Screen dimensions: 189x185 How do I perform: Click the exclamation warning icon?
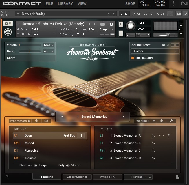(x=174, y=3)
